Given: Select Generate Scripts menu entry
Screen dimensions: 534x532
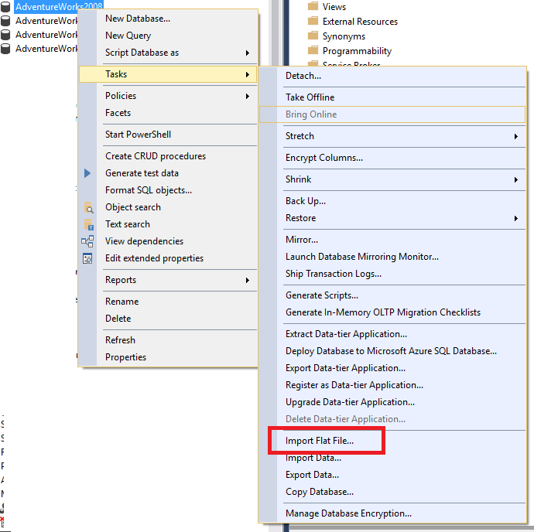Looking at the screenshot, I should point(321,295).
